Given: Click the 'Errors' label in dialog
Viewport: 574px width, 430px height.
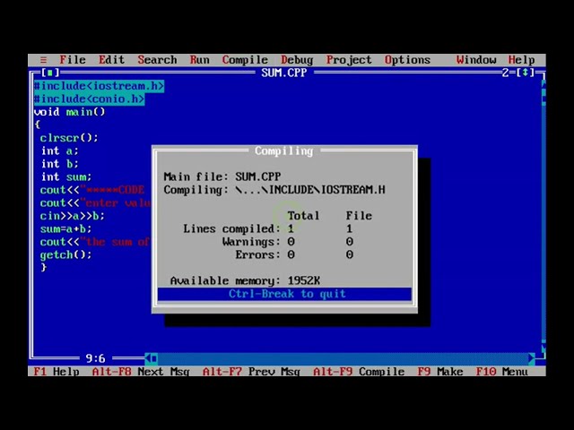Looking at the screenshot, I should 257,254.
